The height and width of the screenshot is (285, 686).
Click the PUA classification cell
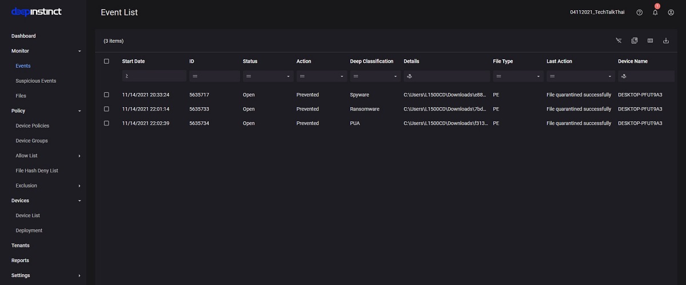click(355, 123)
